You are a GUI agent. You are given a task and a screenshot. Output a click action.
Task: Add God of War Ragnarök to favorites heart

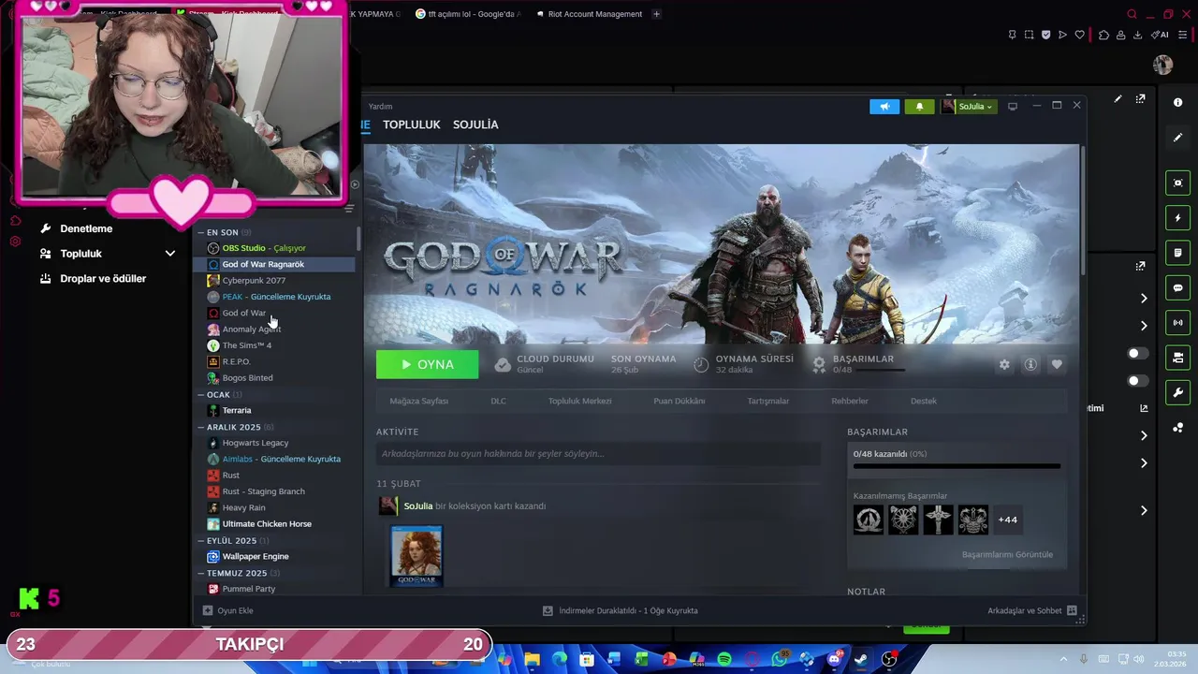click(x=1057, y=364)
